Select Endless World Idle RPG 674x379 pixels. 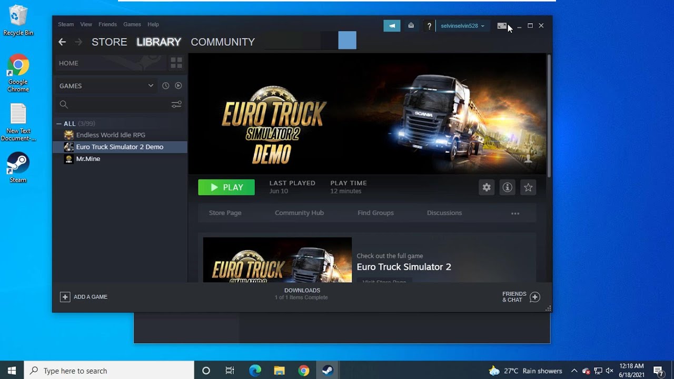(x=121, y=135)
